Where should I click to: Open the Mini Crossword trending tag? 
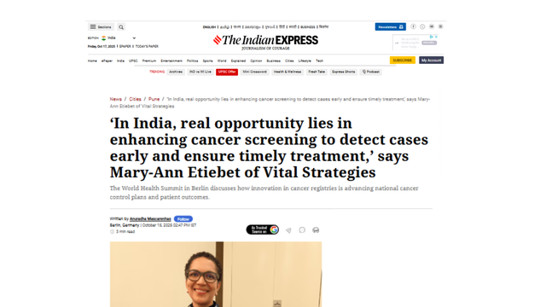[254, 72]
